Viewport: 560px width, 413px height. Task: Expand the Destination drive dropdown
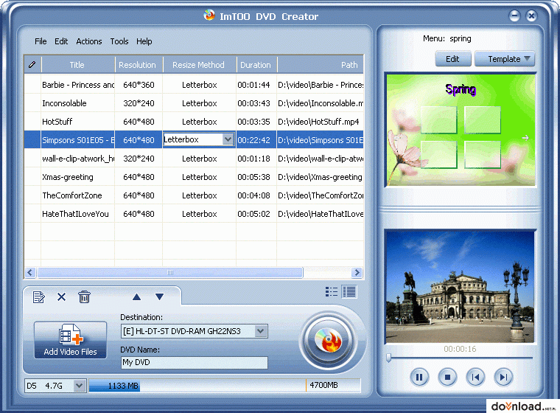[x=261, y=331]
